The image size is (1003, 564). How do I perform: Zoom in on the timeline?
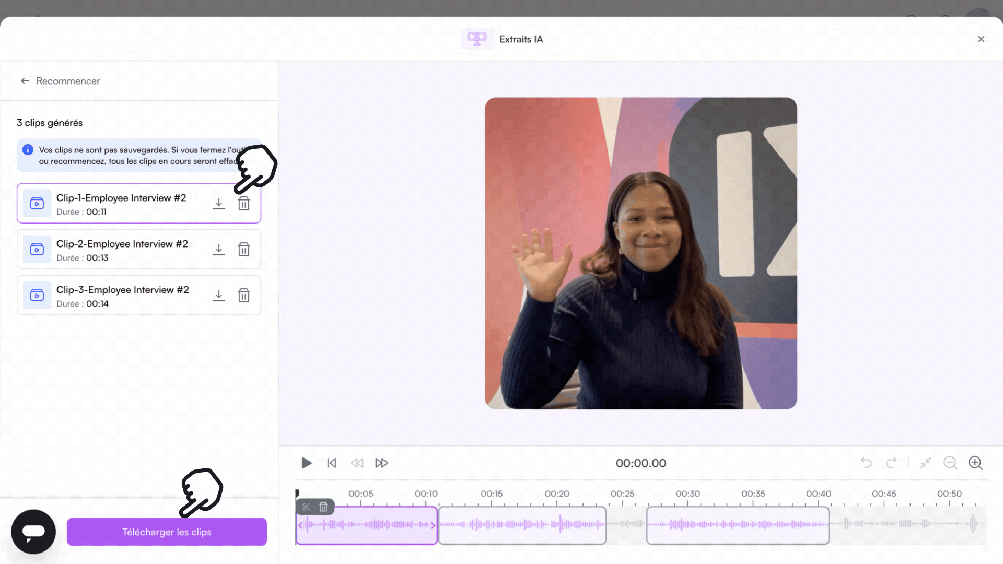(975, 463)
